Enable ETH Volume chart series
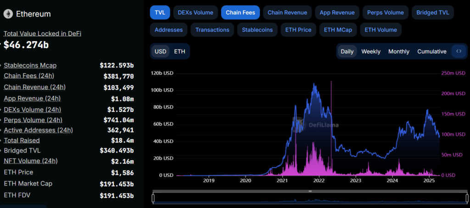 pos(380,30)
